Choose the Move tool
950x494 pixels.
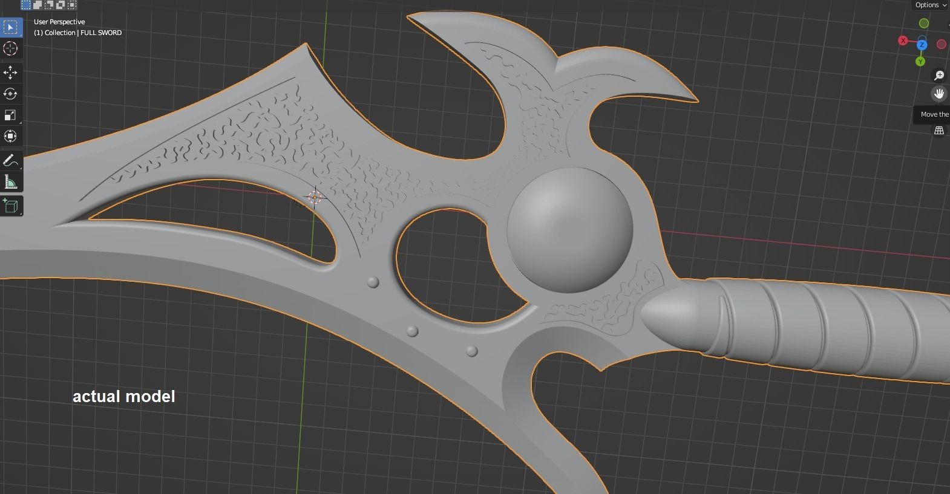10,73
